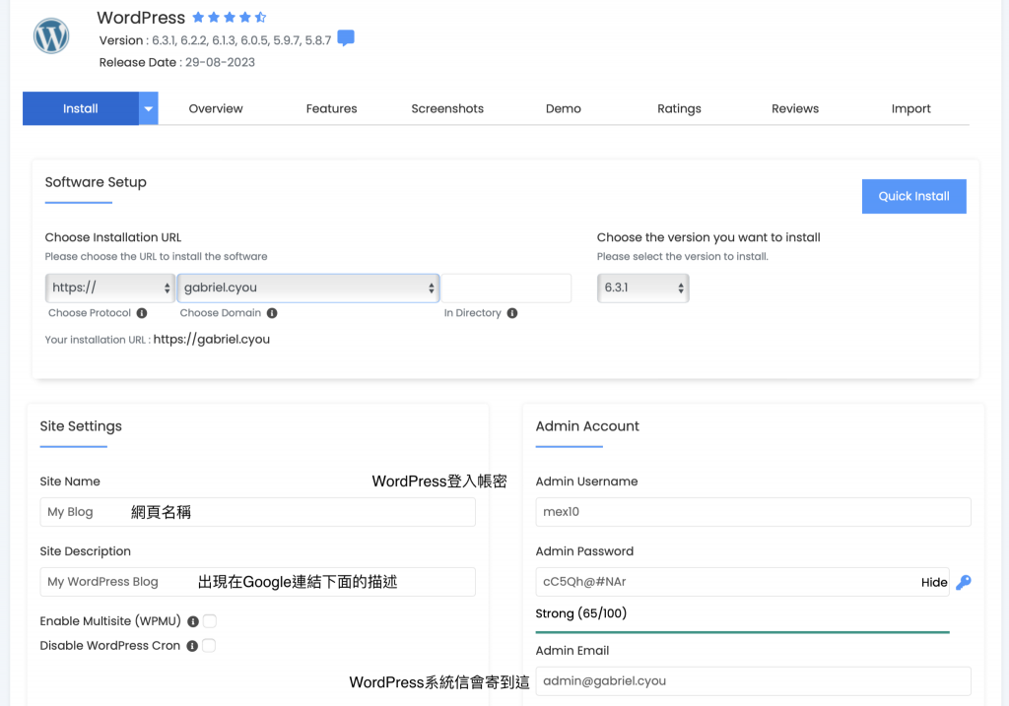Generate random password with key icon

(964, 583)
